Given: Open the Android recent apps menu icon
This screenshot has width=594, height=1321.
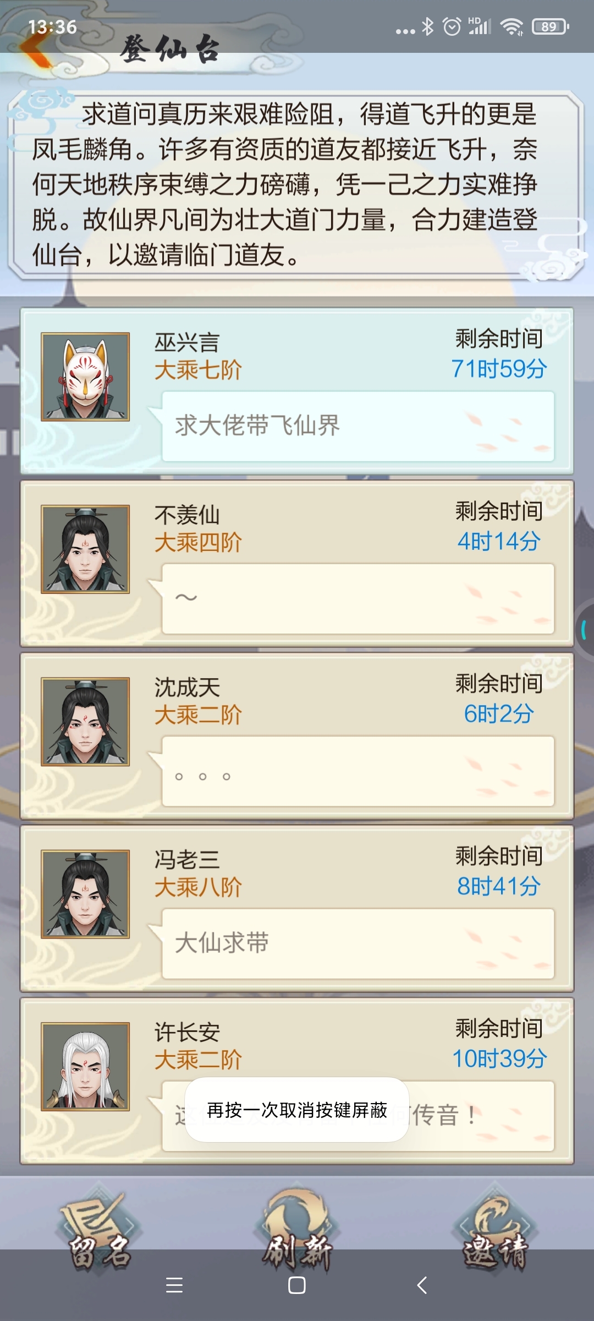Looking at the screenshot, I should [174, 1285].
